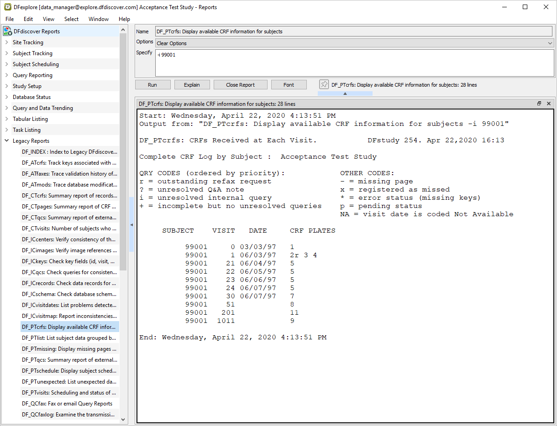Click the pin icon beside report title

[324, 84]
